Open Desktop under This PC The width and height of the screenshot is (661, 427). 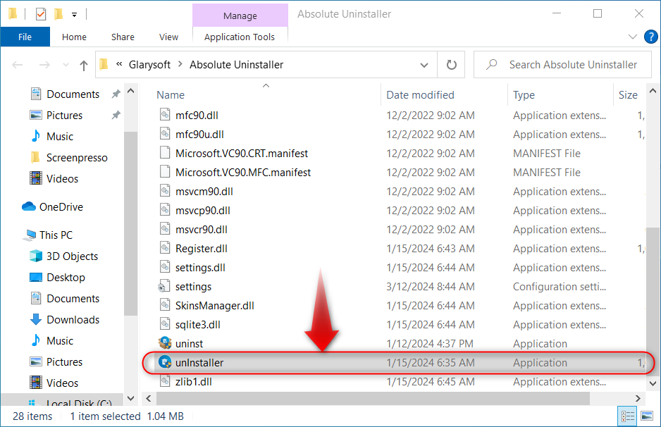pos(66,278)
